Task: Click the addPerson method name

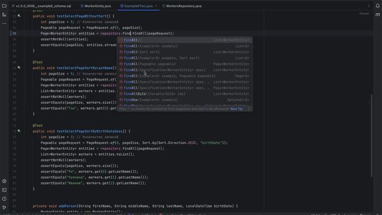Action: (67, 206)
